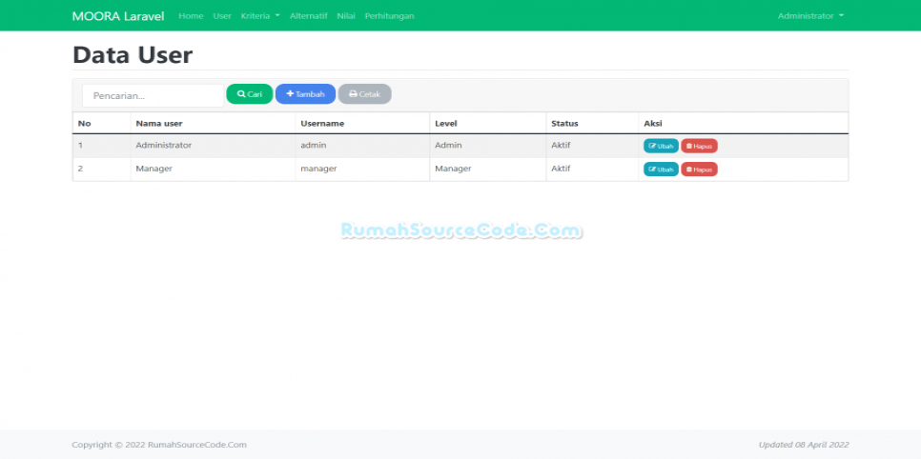The image size is (921, 459).
Task: Navigate to the Alternatif page
Action: 308,16
